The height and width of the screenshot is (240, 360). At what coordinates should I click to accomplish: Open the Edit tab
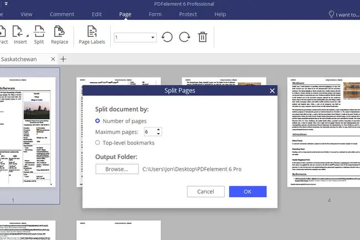point(97,14)
